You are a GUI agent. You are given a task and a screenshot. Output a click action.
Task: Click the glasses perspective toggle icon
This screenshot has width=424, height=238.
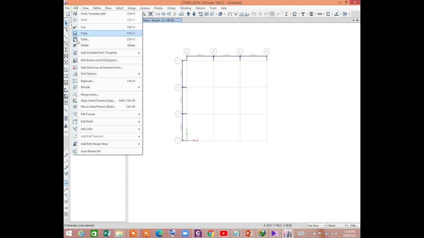pyautogui.click(x=181, y=14)
